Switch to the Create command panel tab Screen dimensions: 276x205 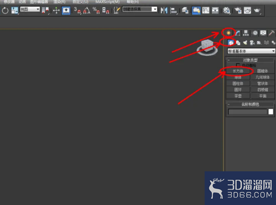(228, 33)
